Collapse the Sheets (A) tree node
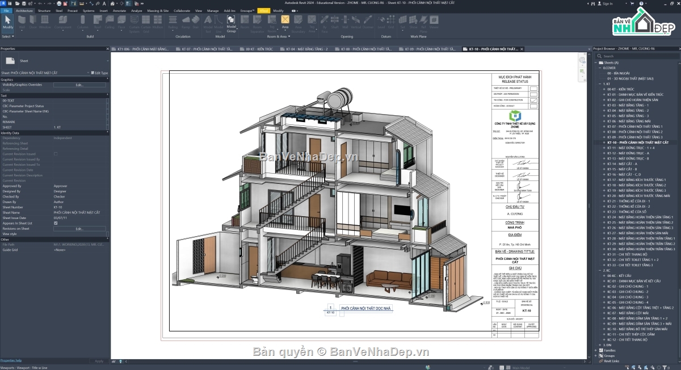 click(596, 62)
